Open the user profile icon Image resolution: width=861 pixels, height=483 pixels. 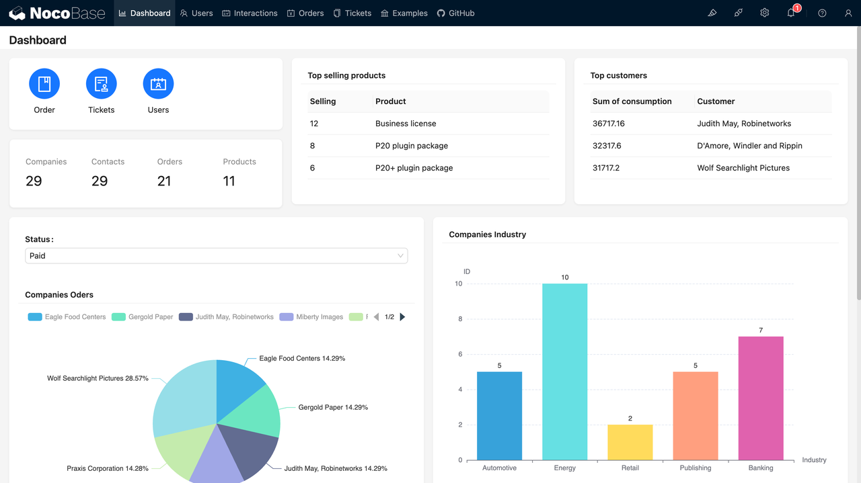[848, 13]
